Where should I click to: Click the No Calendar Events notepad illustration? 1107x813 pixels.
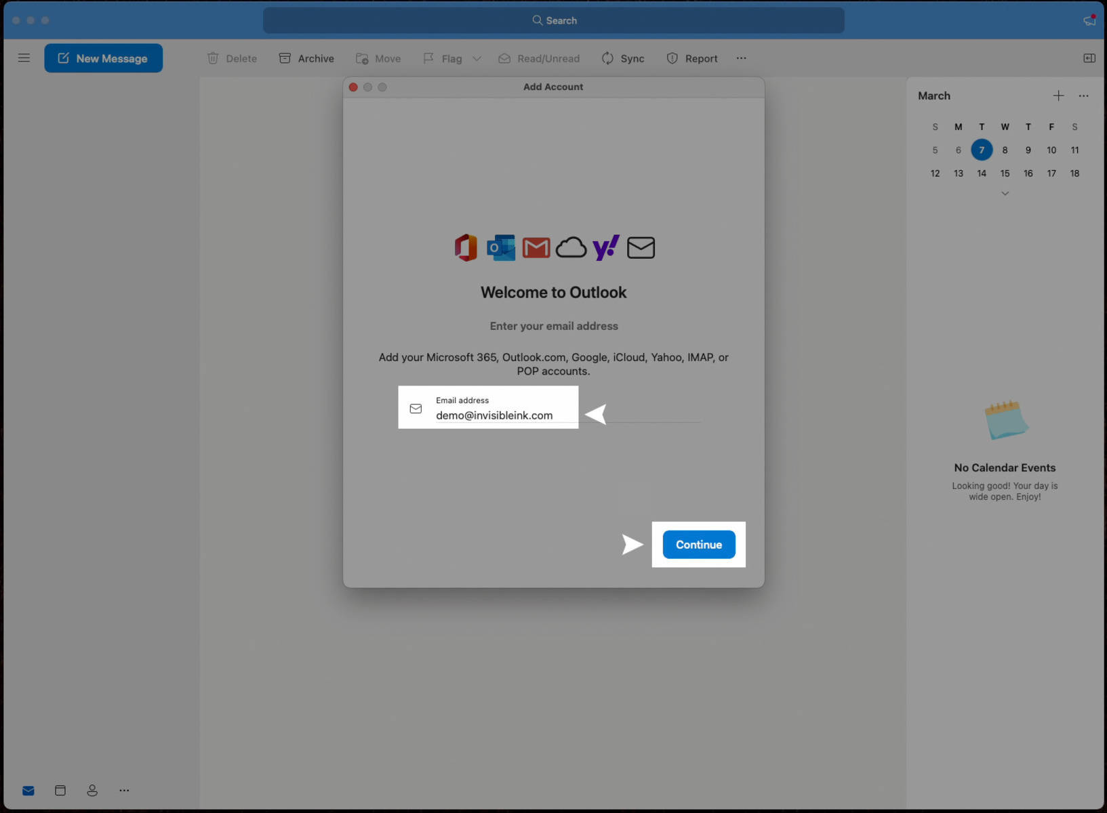(1005, 420)
